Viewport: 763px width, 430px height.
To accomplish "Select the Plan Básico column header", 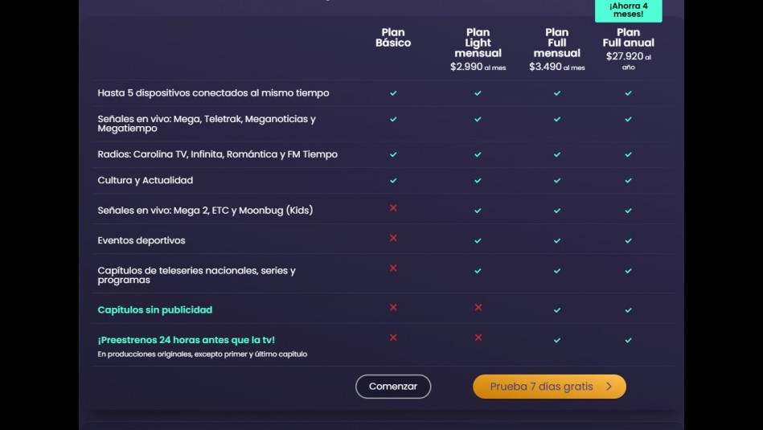I will click(393, 38).
